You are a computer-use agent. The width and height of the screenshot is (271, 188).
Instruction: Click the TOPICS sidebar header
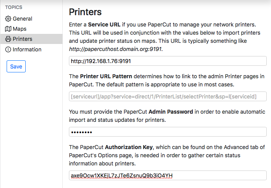click(x=14, y=7)
